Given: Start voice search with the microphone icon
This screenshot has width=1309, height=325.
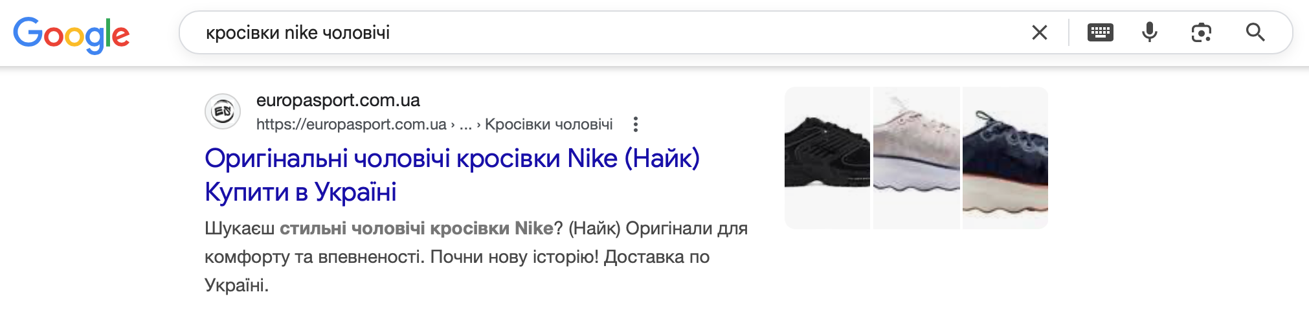Looking at the screenshot, I should tap(1150, 32).
